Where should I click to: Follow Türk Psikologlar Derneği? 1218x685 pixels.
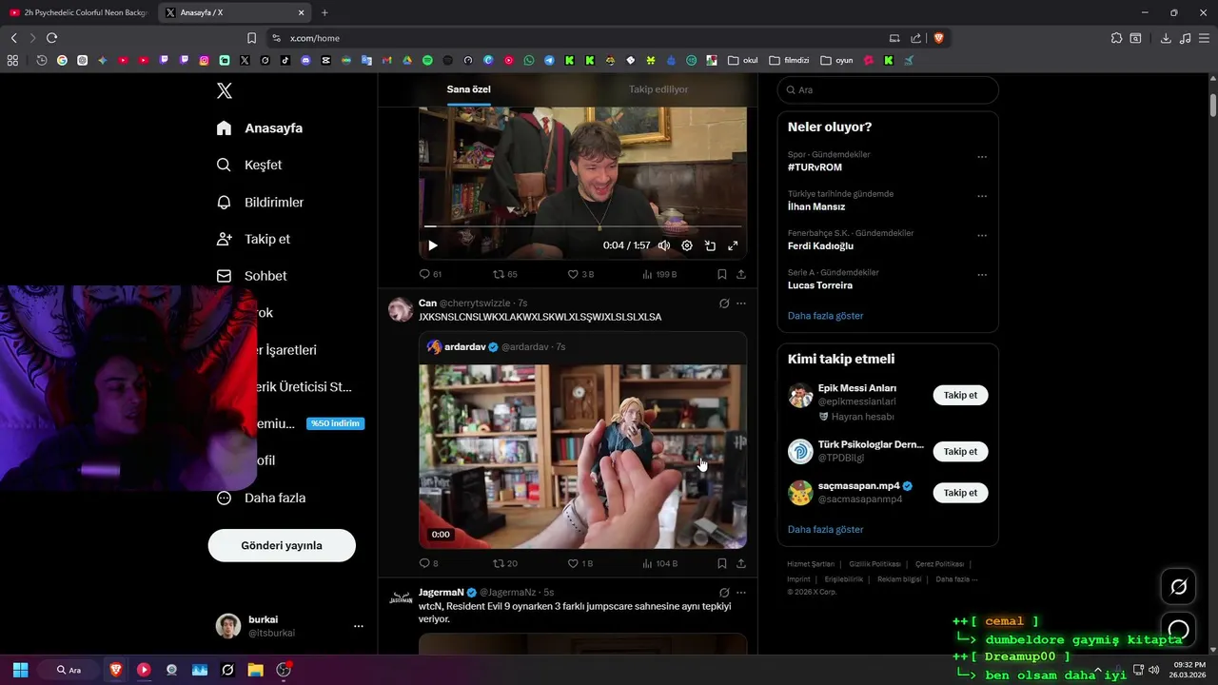pyautogui.click(x=960, y=451)
